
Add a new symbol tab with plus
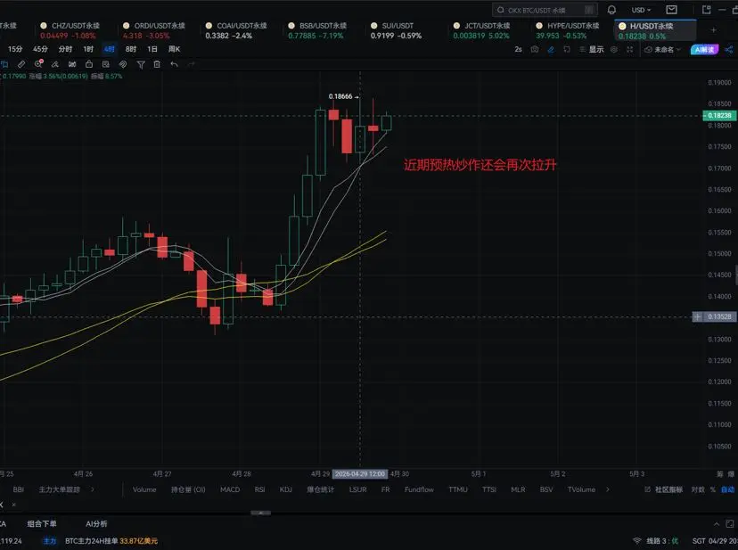714,30
